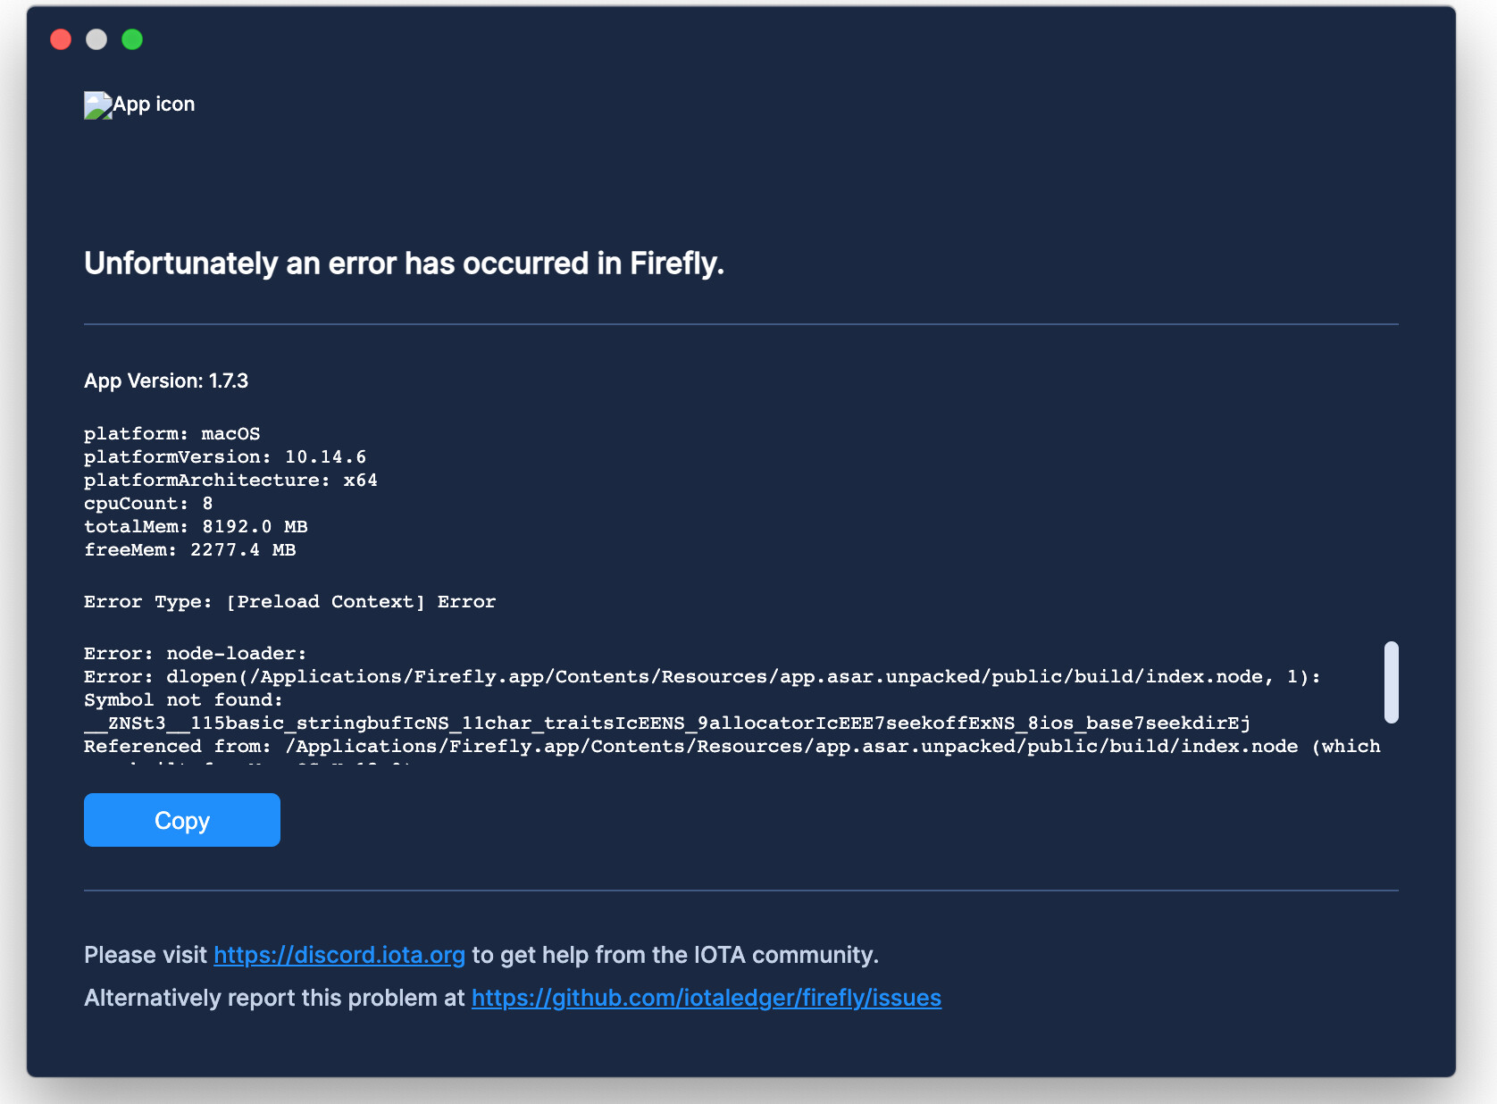Click the mangled basic_stringbuf symbol line
The image size is (1497, 1104).
[x=667, y=723]
